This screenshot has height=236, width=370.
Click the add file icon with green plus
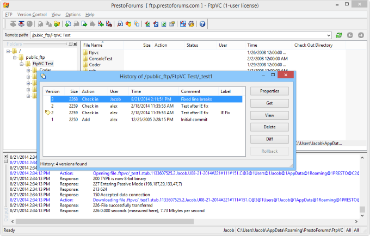(x=68, y=24)
